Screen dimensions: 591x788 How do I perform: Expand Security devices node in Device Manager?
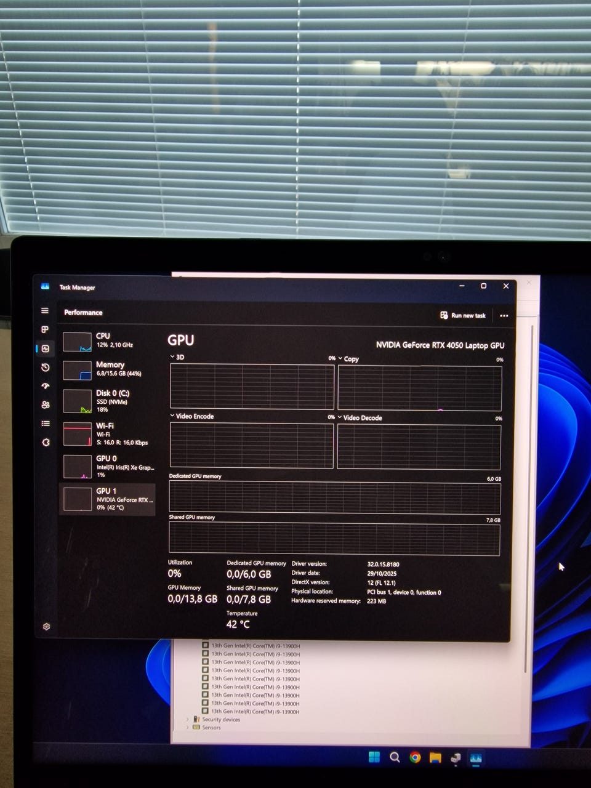click(x=188, y=719)
